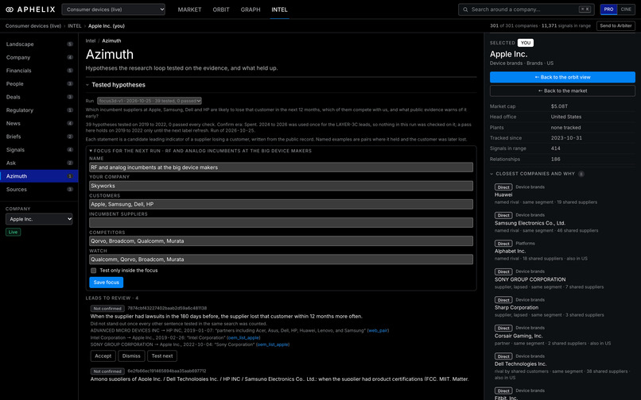Collapse the Tested hypotheses section
Image resolution: width=641 pixels, height=400 pixels.
point(87,85)
